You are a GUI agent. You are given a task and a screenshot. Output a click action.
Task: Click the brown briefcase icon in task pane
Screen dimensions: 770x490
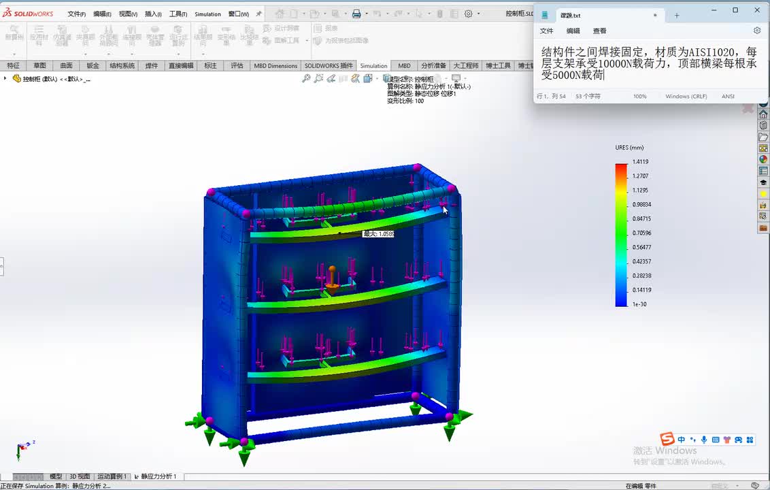coord(763,227)
